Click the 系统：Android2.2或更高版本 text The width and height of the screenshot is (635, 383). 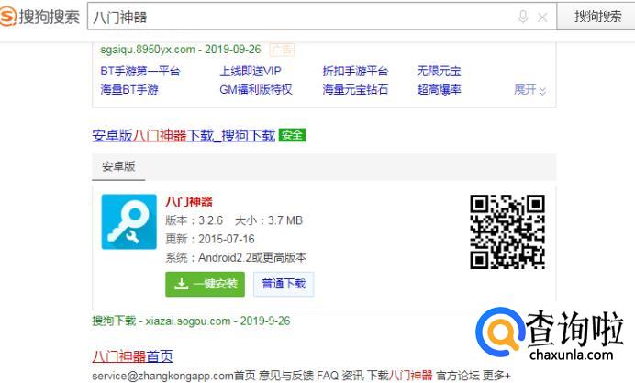point(236,258)
